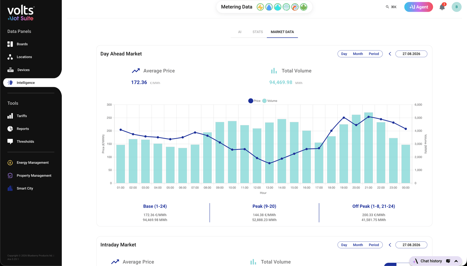
Task: Open user profile avatar B
Action: coord(456,7)
